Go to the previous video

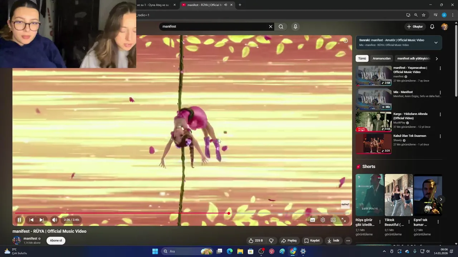click(31, 220)
